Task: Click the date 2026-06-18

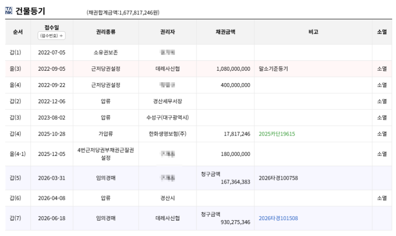Action: [x=51, y=218]
